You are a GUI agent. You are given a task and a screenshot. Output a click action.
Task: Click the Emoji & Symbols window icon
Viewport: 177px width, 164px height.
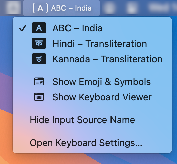click(x=39, y=81)
